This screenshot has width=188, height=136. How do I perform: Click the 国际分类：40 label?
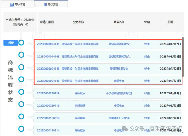point(20,24)
